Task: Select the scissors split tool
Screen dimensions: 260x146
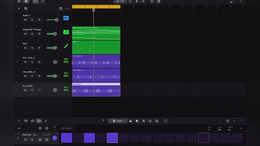Action: point(137,1)
